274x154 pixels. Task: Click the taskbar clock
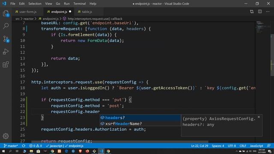coord(262,151)
